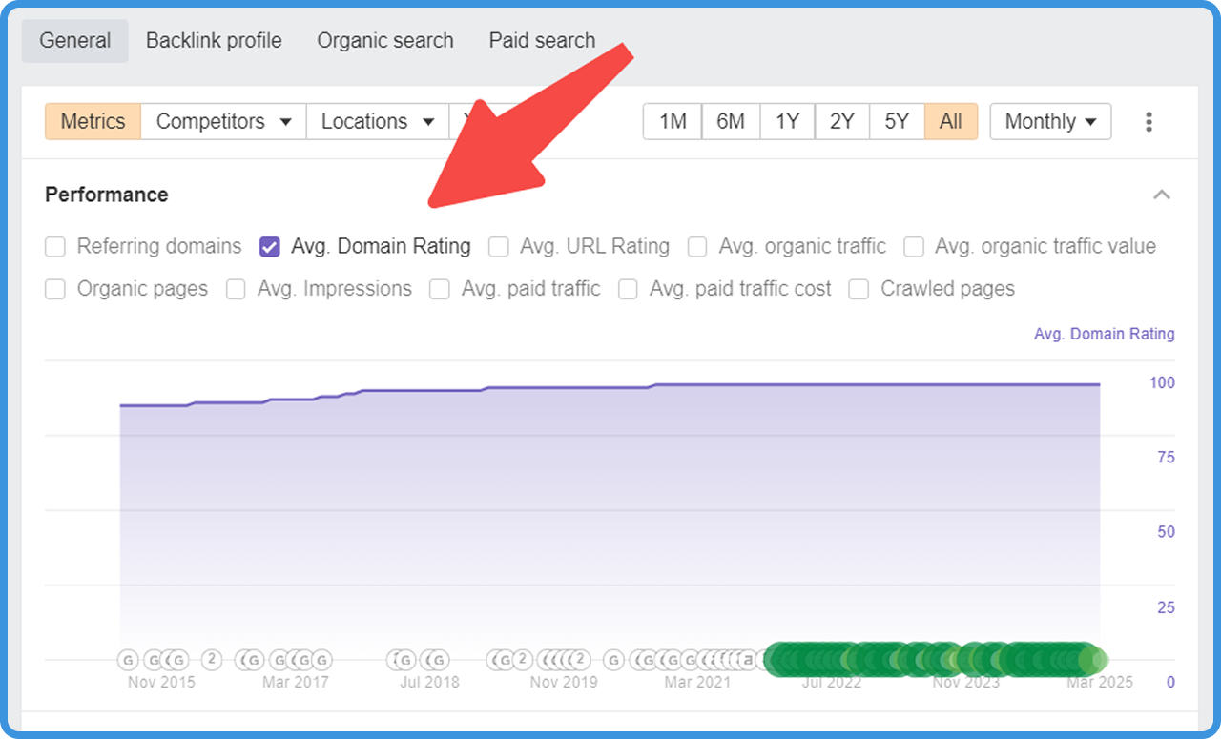Set the time range to 6M

point(731,122)
